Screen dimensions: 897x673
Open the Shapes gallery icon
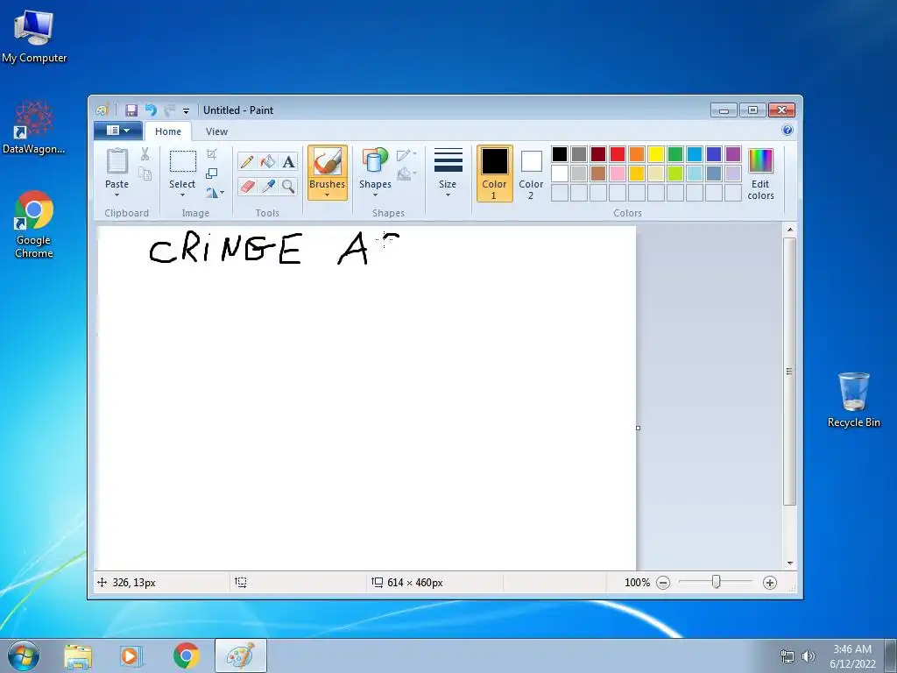tap(375, 160)
